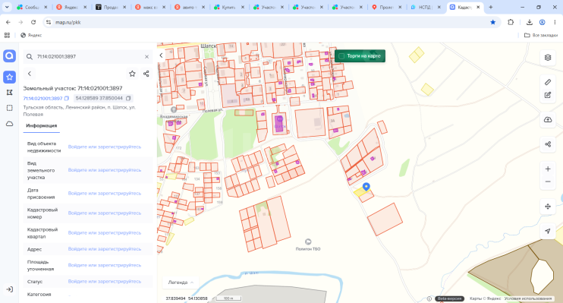Click login link next to Адрес
This screenshot has height=303, width=563.
[105, 249]
